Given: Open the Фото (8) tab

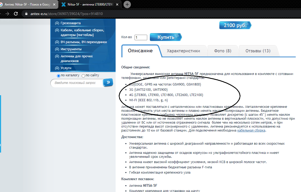Looking at the screenshot, I should click(x=223, y=51).
